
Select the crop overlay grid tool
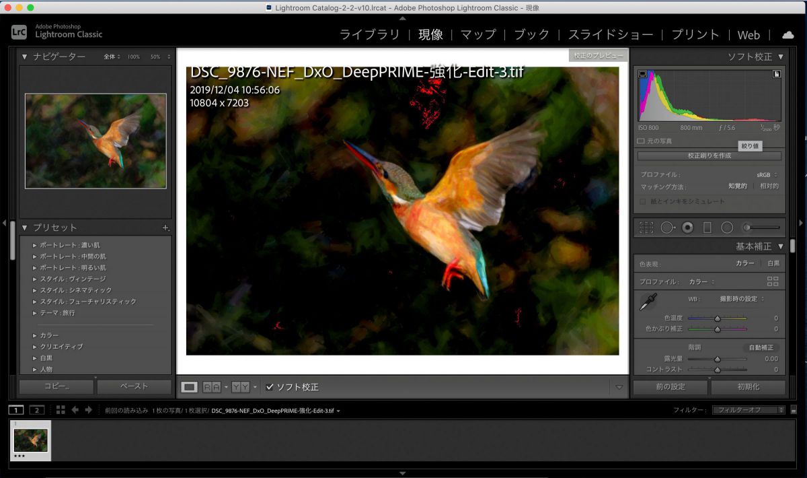pyautogui.click(x=646, y=228)
